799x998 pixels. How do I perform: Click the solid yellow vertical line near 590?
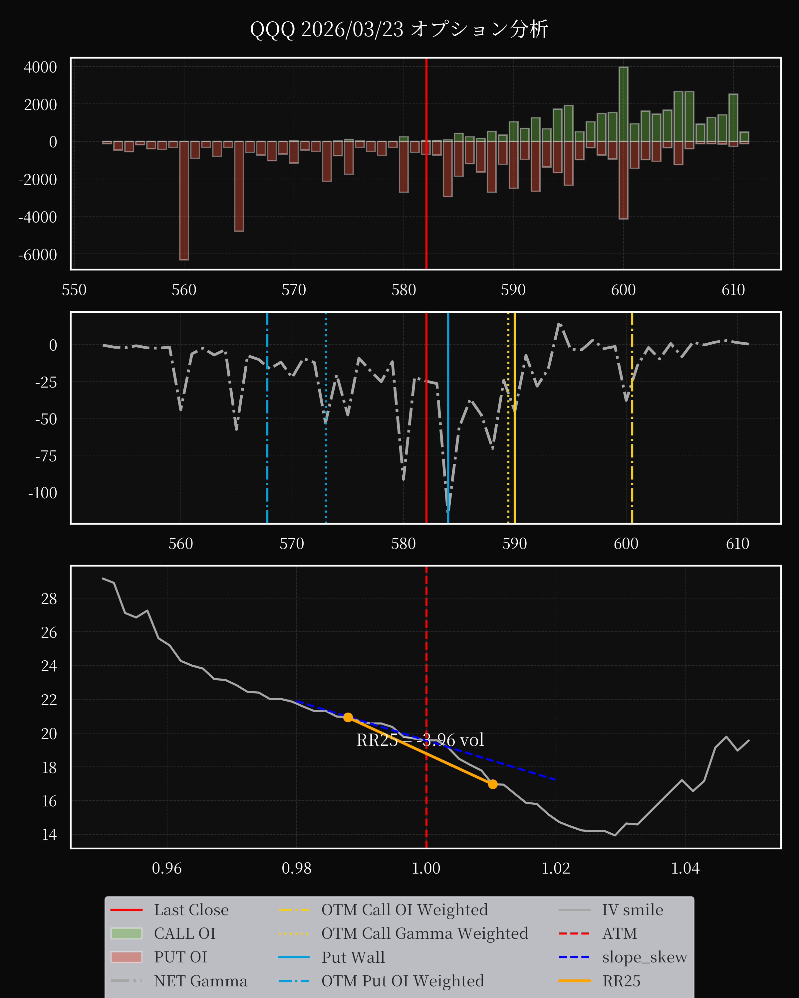click(x=515, y=418)
